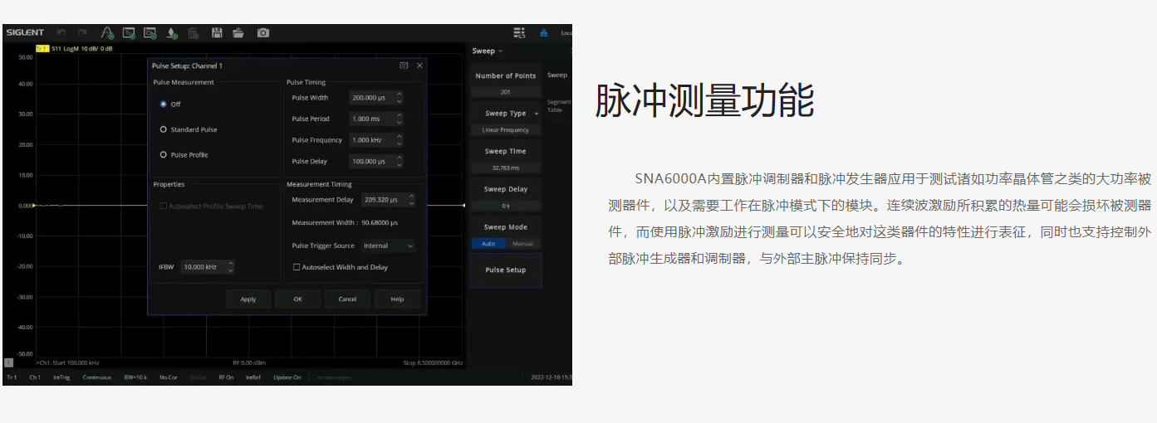Image resolution: width=1157 pixels, height=423 pixels.
Task: Click Ch 1 in status bar
Action: [x=35, y=377]
